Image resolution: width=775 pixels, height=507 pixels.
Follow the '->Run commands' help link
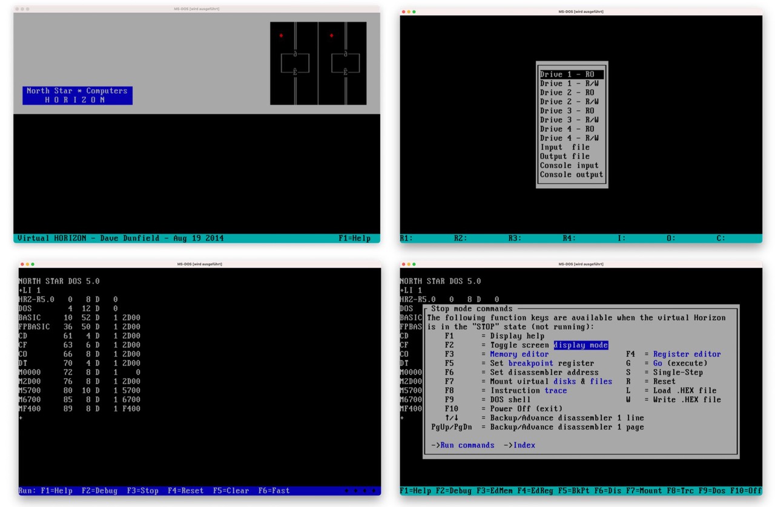[463, 445]
